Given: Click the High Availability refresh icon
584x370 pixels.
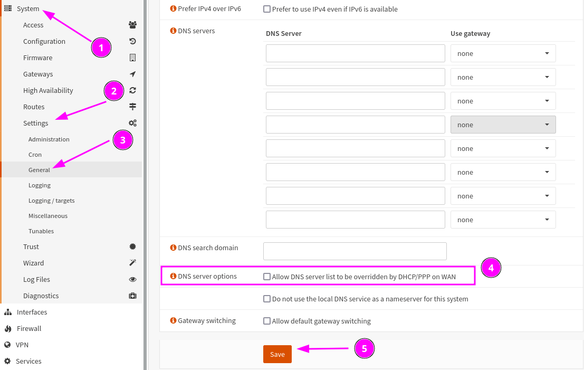Looking at the screenshot, I should (132, 90).
